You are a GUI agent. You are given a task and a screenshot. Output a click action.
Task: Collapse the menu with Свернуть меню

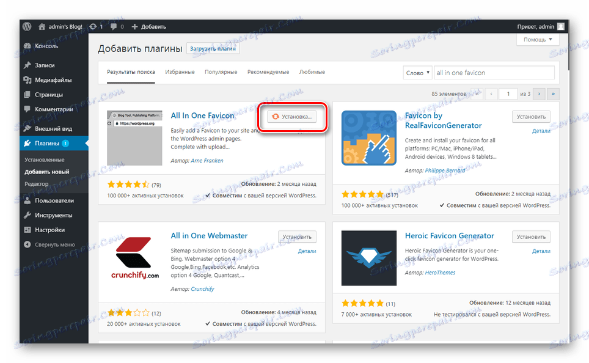pos(54,244)
